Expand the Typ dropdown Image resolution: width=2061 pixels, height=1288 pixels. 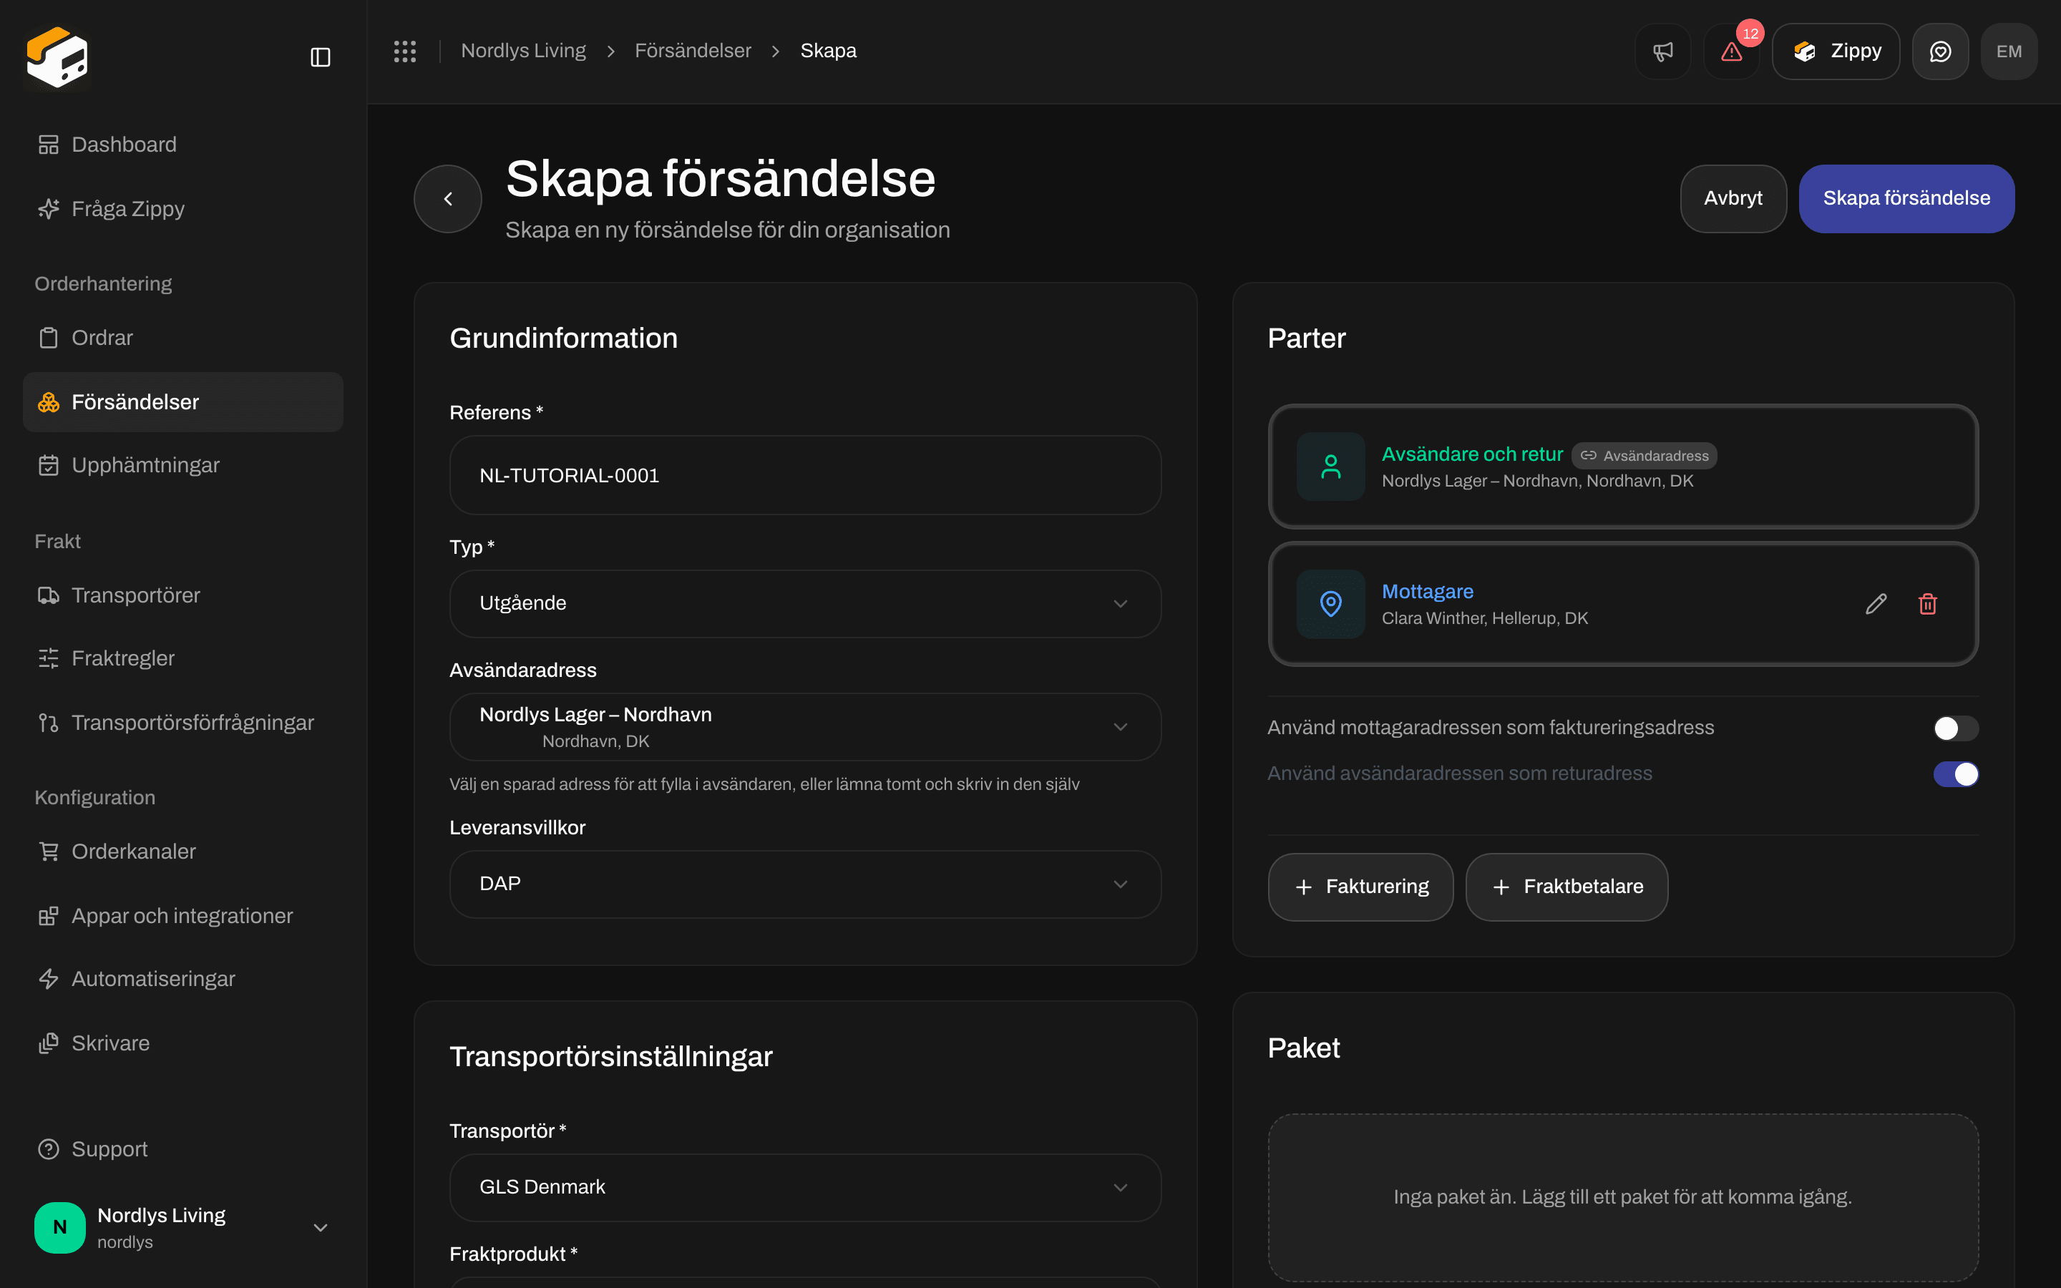tap(805, 603)
